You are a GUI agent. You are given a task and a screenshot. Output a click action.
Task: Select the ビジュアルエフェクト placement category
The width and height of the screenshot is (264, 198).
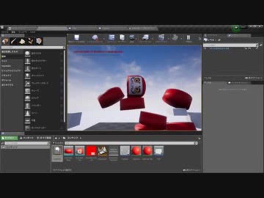click(x=12, y=71)
